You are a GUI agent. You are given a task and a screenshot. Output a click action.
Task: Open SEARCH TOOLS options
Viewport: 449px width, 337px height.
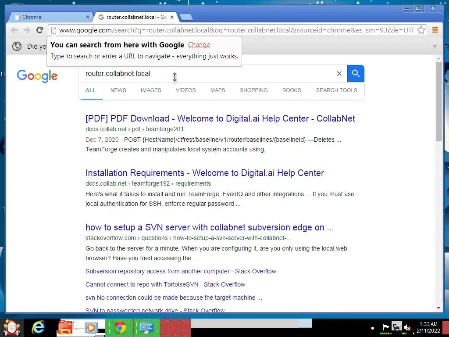[x=336, y=90]
